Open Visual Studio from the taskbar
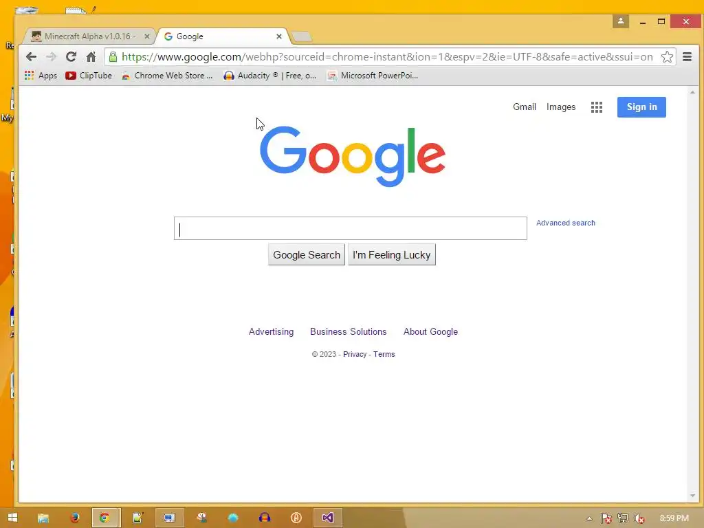Screen dimensions: 704x528 (328, 518)
